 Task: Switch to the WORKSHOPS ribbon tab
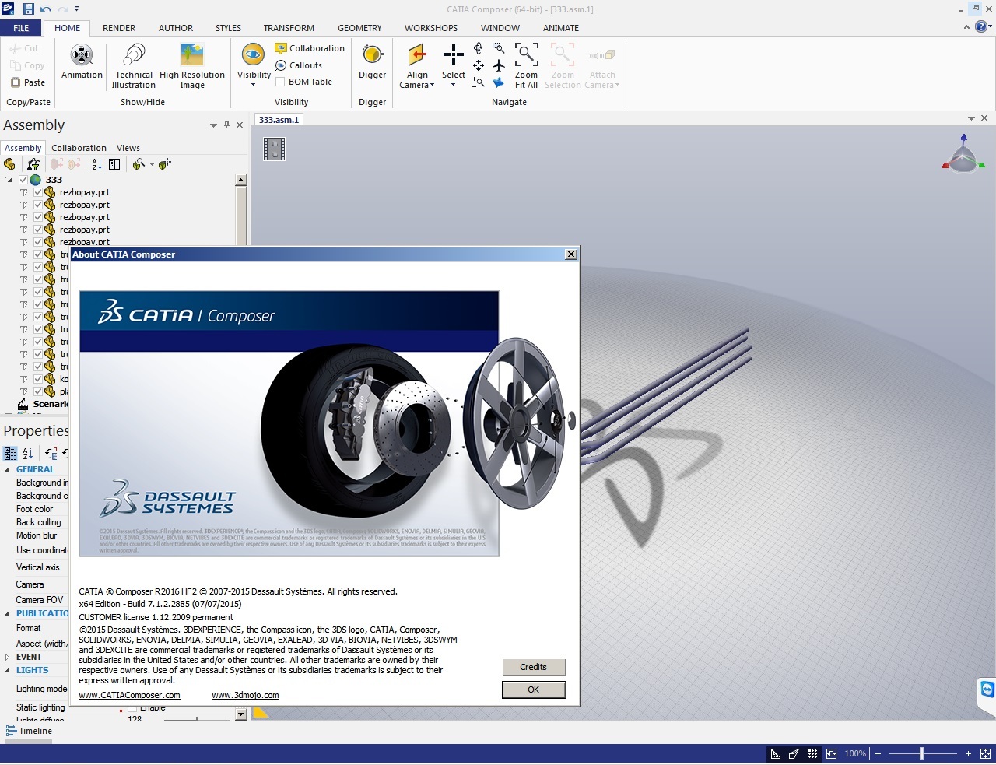(431, 28)
